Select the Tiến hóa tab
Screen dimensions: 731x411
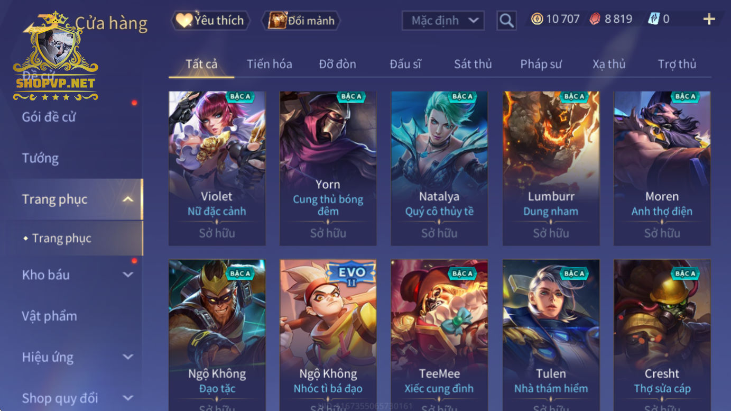point(269,64)
